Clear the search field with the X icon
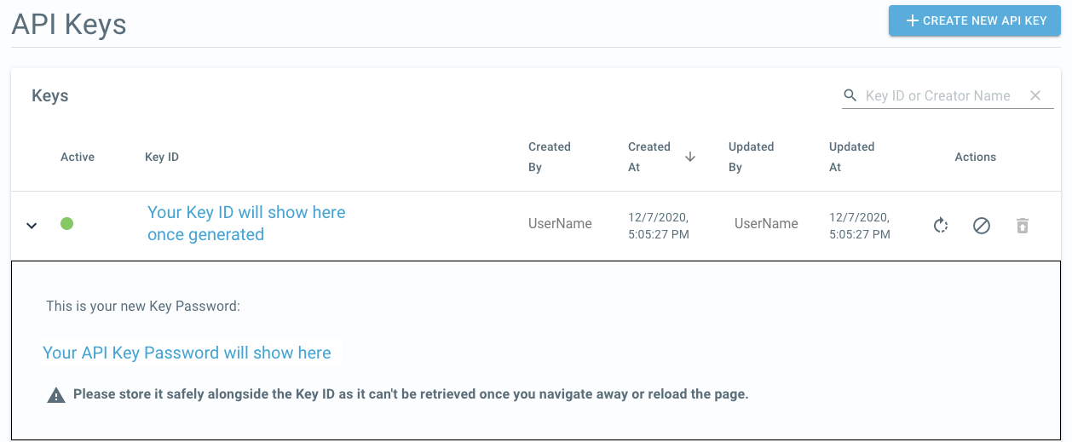 pos(1035,95)
